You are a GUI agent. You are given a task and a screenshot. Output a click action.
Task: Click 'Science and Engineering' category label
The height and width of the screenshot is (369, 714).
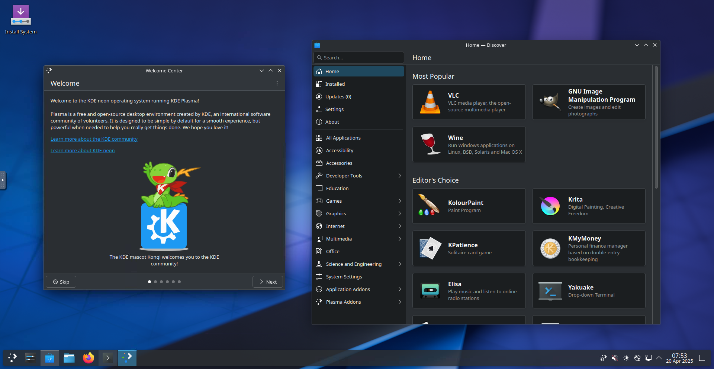tap(354, 264)
